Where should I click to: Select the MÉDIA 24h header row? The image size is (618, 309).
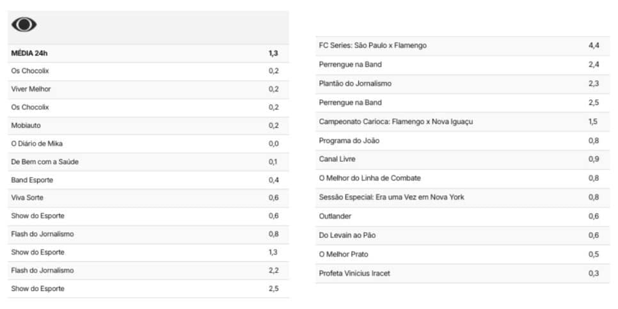click(x=148, y=53)
